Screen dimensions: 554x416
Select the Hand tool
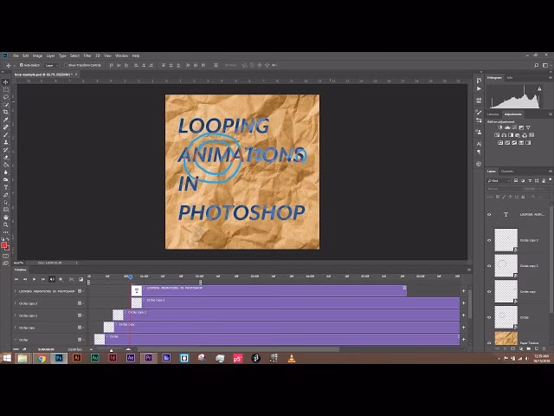tap(6, 218)
